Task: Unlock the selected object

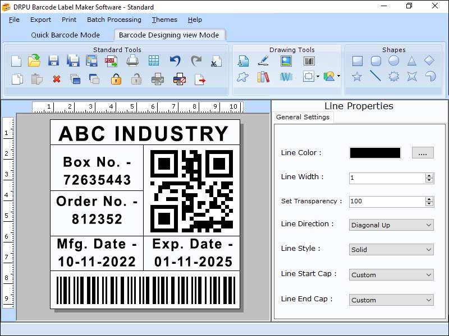Action: tap(136, 79)
